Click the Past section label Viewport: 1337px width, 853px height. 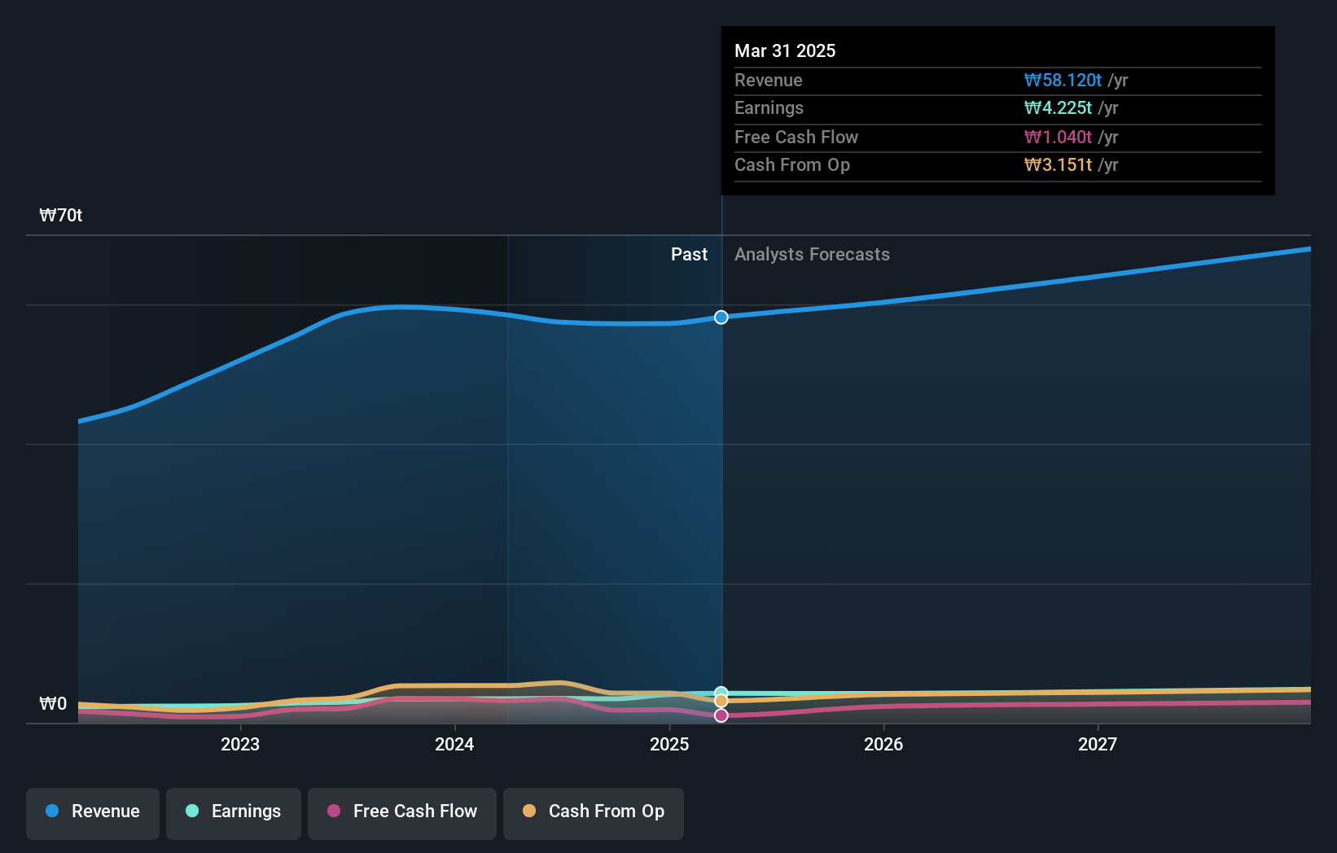pyautogui.click(x=689, y=254)
